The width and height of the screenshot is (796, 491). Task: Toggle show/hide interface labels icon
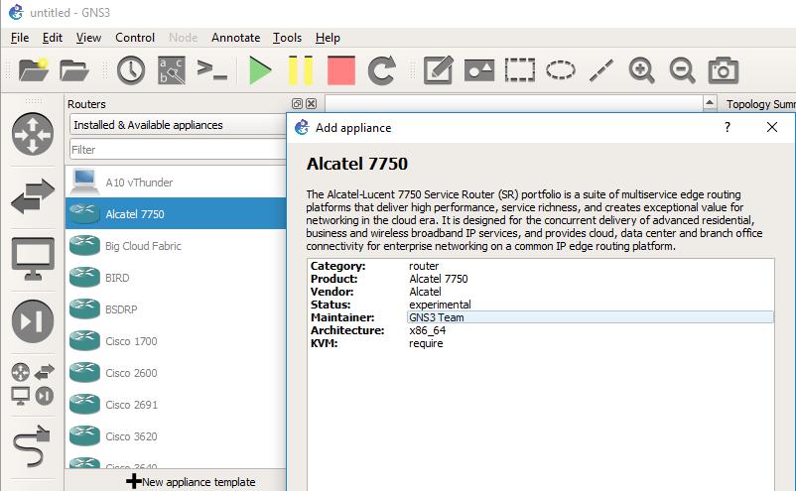(172, 70)
